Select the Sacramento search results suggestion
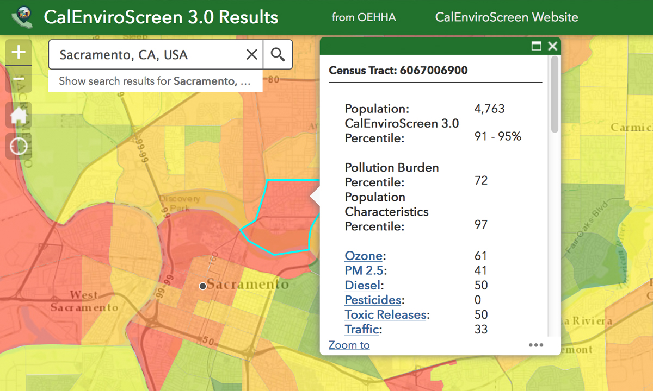This screenshot has width=653, height=391. coord(155,81)
